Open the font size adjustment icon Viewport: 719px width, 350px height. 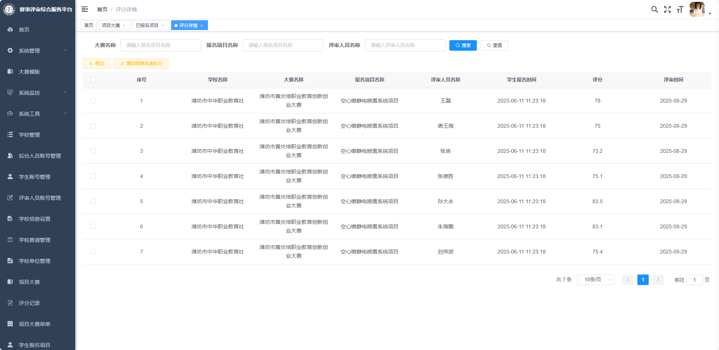pyautogui.click(x=680, y=9)
